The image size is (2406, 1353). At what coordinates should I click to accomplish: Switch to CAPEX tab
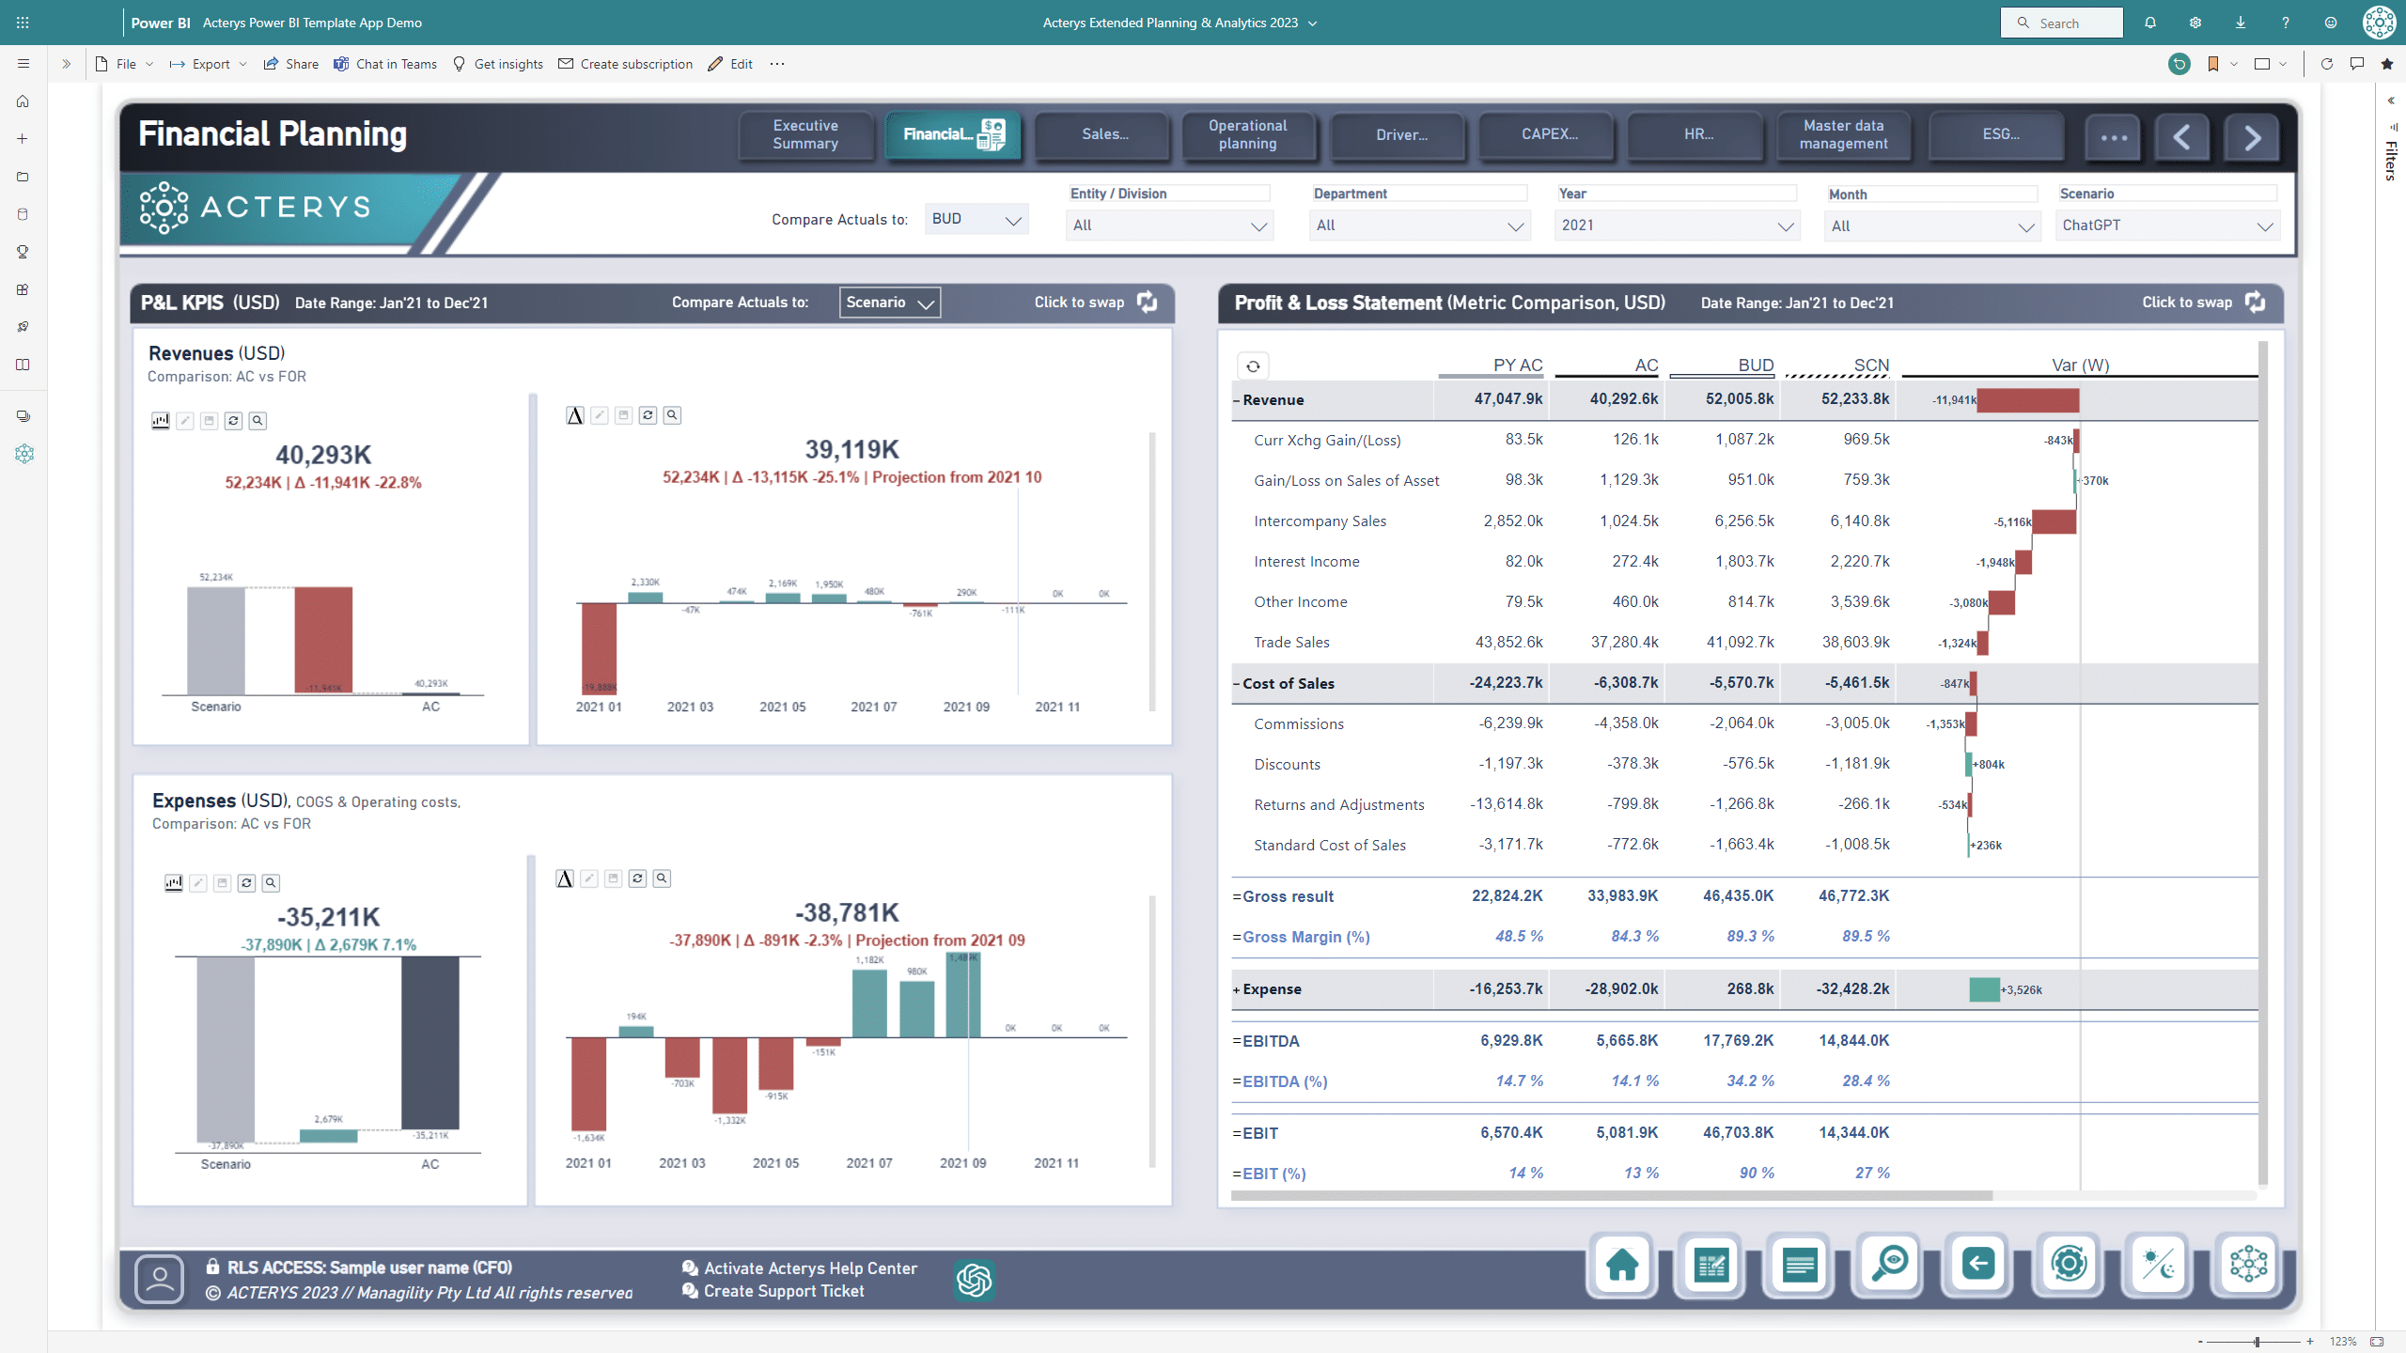[1549, 134]
